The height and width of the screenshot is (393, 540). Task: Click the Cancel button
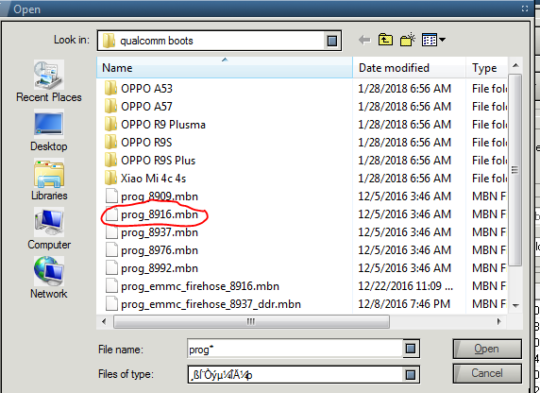[x=486, y=373]
